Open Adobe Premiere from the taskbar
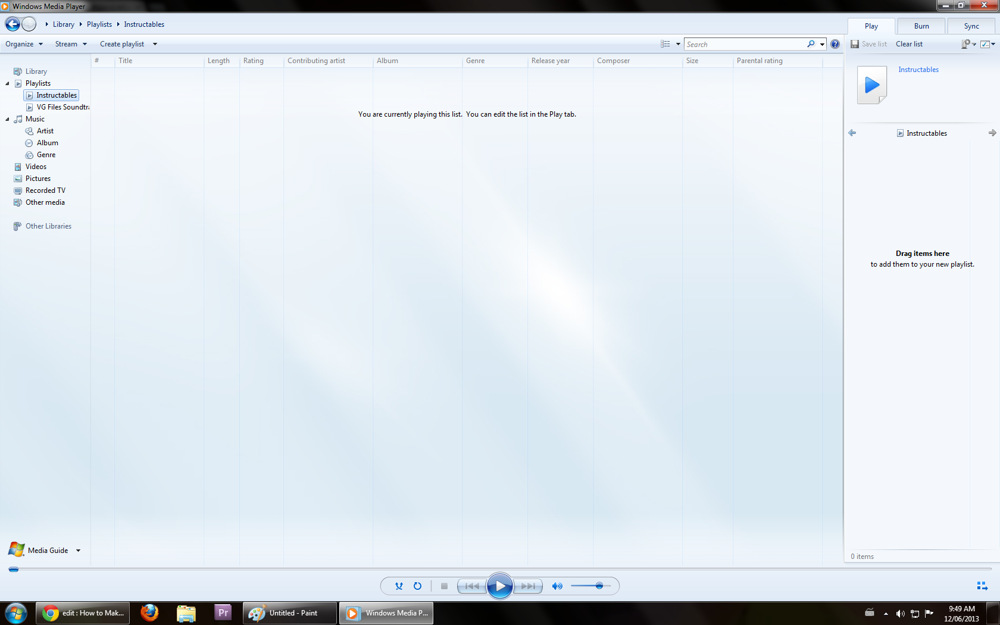 click(223, 613)
